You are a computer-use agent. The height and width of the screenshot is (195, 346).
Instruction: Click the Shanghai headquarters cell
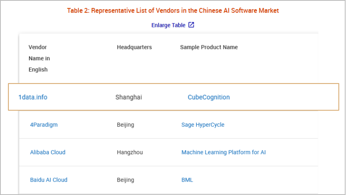pyautogui.click(x=129, y=97)
